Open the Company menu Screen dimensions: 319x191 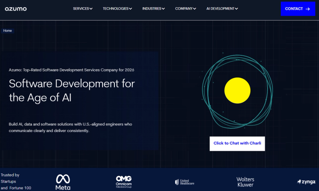point(185,8)
